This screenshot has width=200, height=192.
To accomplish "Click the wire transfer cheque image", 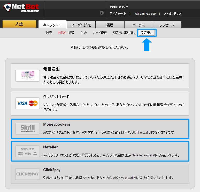I will point(28,76).
